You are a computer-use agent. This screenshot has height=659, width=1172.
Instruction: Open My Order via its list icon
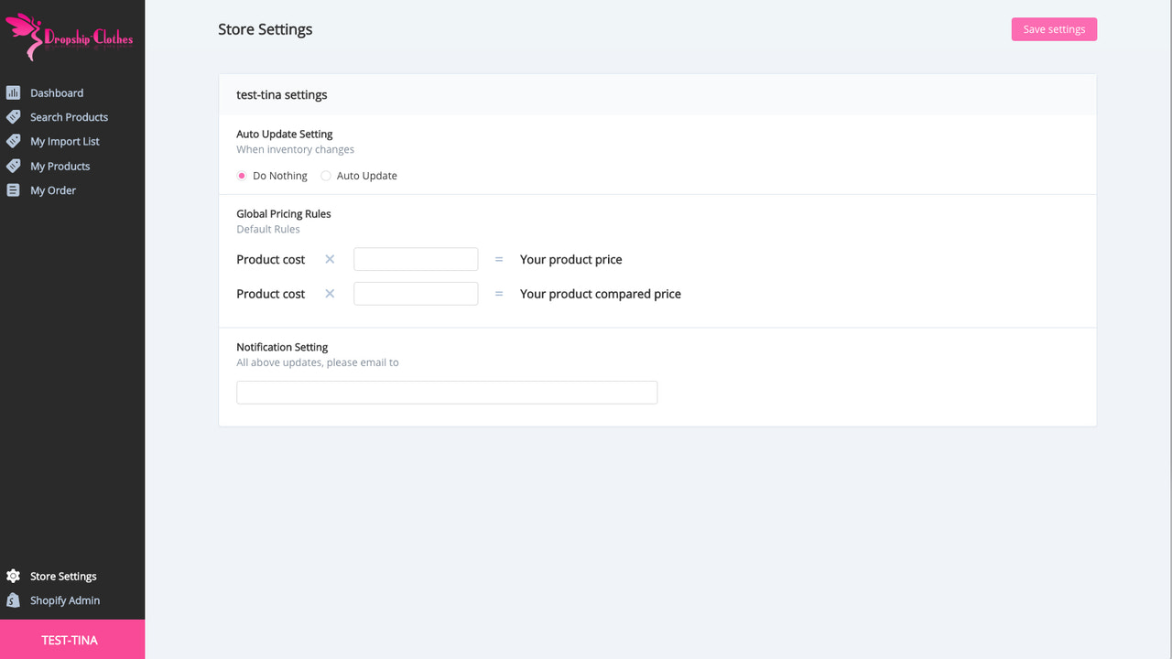click(x=13, y=189)
